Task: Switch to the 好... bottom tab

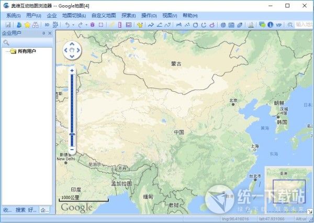Action: [x=32, y=210]
